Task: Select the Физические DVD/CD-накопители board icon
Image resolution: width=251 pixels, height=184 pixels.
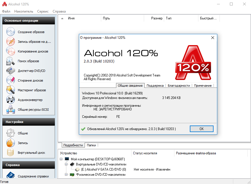Action: click(72, 175)
